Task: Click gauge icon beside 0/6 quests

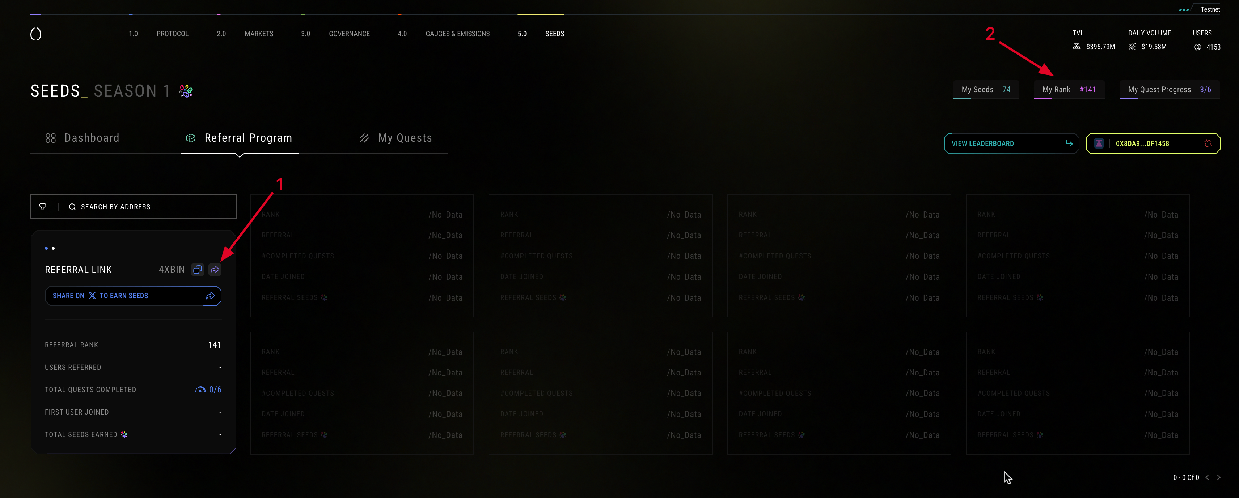Action: pos(200,390)
